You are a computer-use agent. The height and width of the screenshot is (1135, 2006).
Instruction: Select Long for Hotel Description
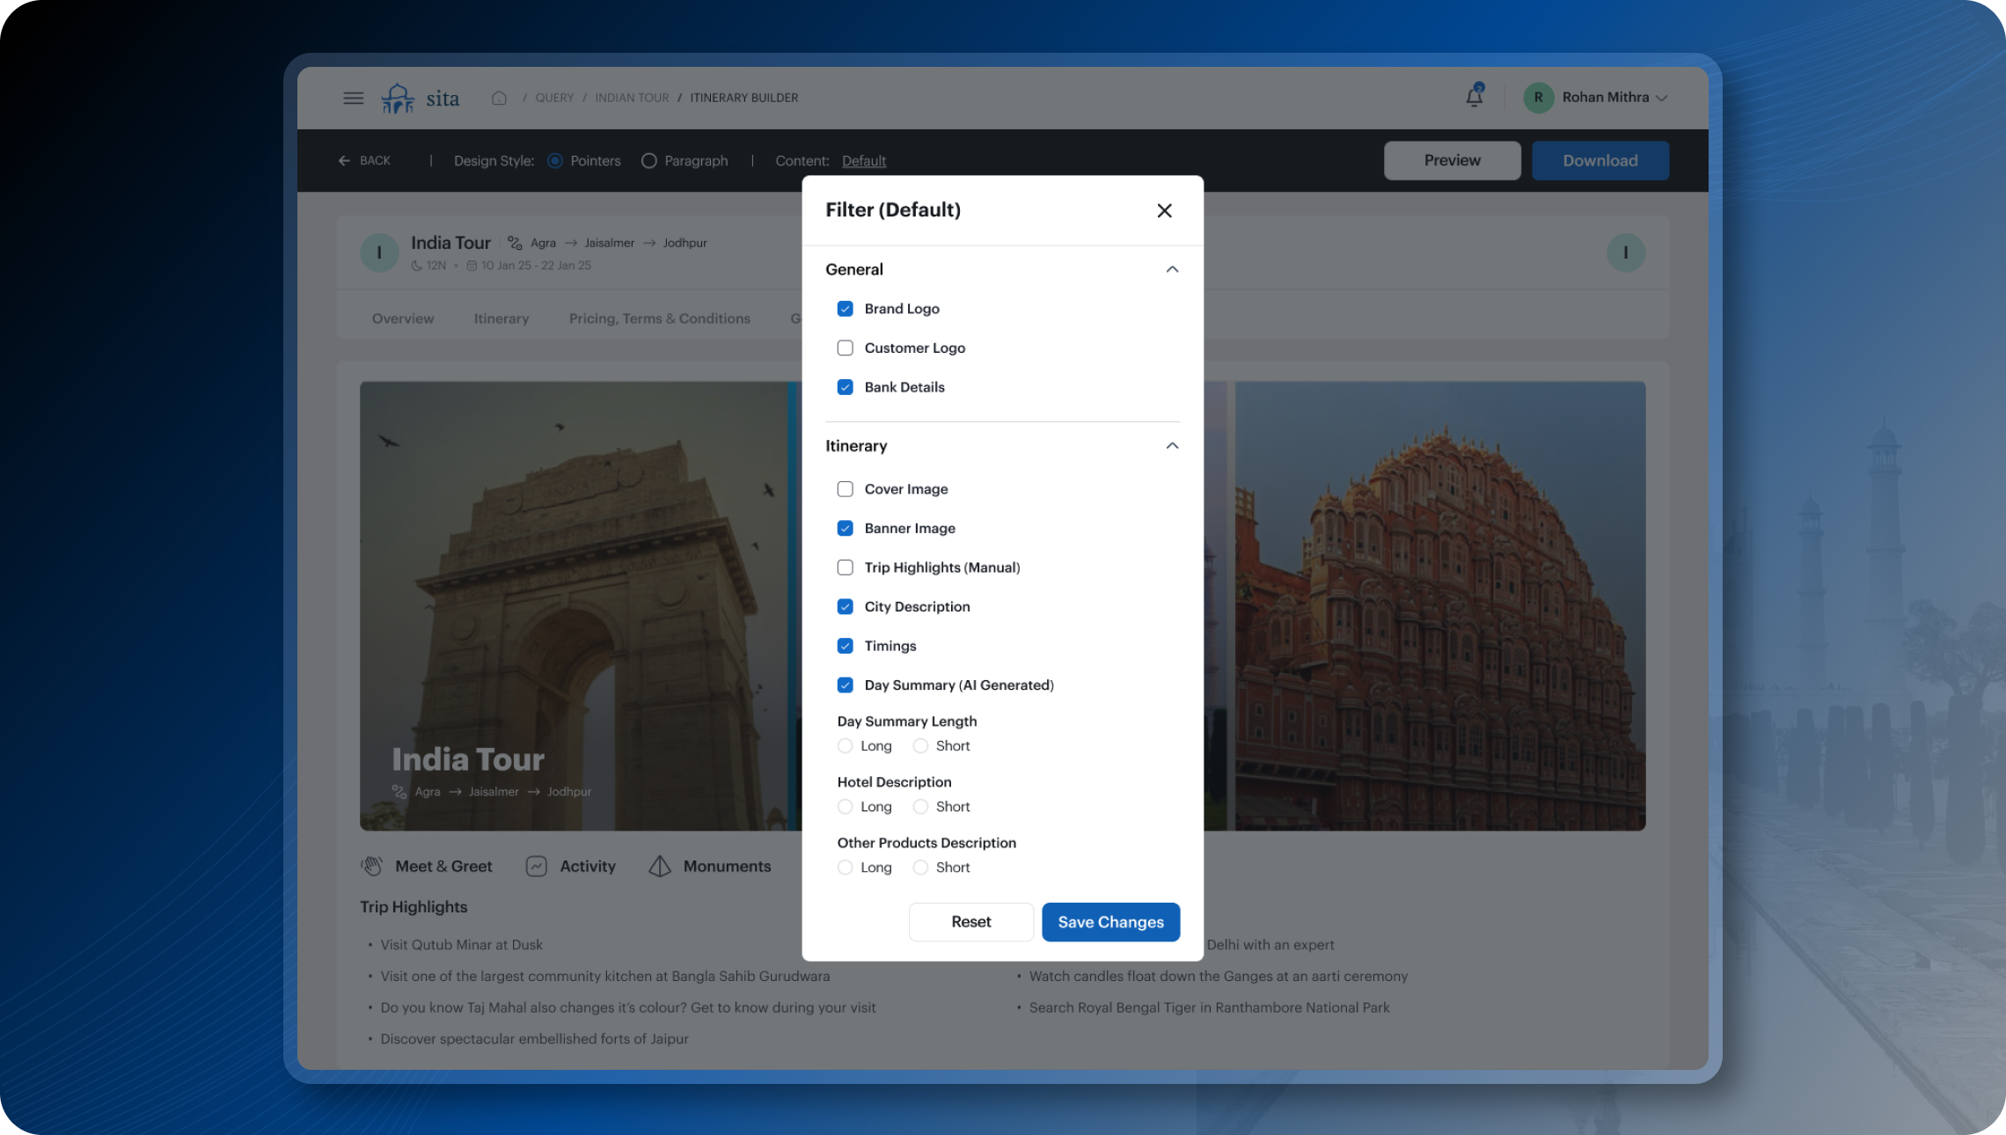pyautogui.click(x=846, y=807)
